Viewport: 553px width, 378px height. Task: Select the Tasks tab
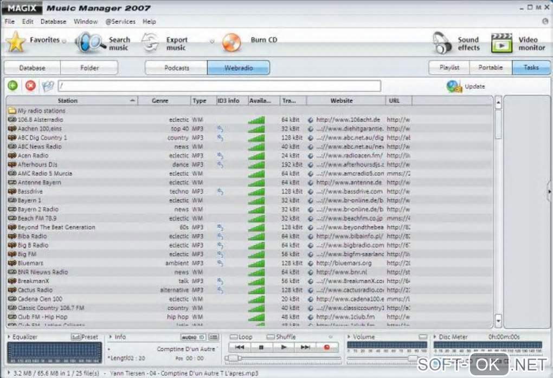(531, 67)
